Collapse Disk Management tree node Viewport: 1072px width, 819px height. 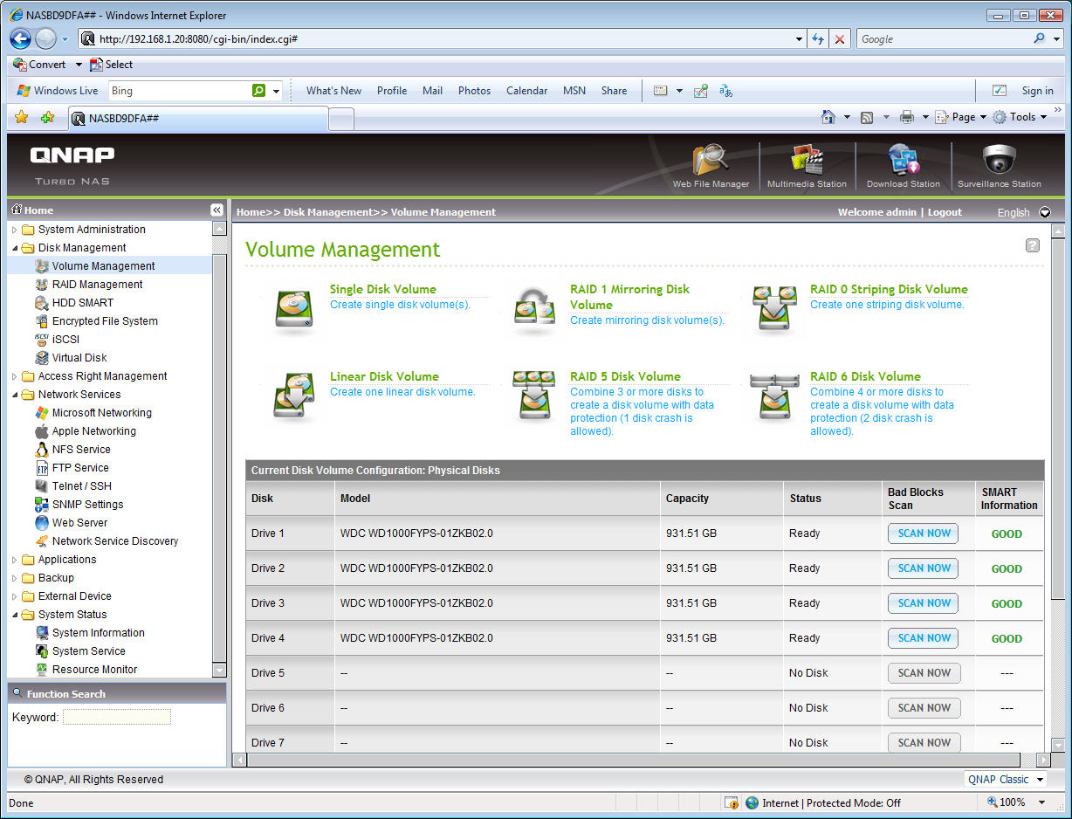pyautogui.click(x=14, y=248)
